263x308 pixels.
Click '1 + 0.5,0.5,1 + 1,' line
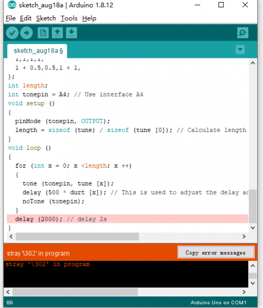tap(48, 68)
